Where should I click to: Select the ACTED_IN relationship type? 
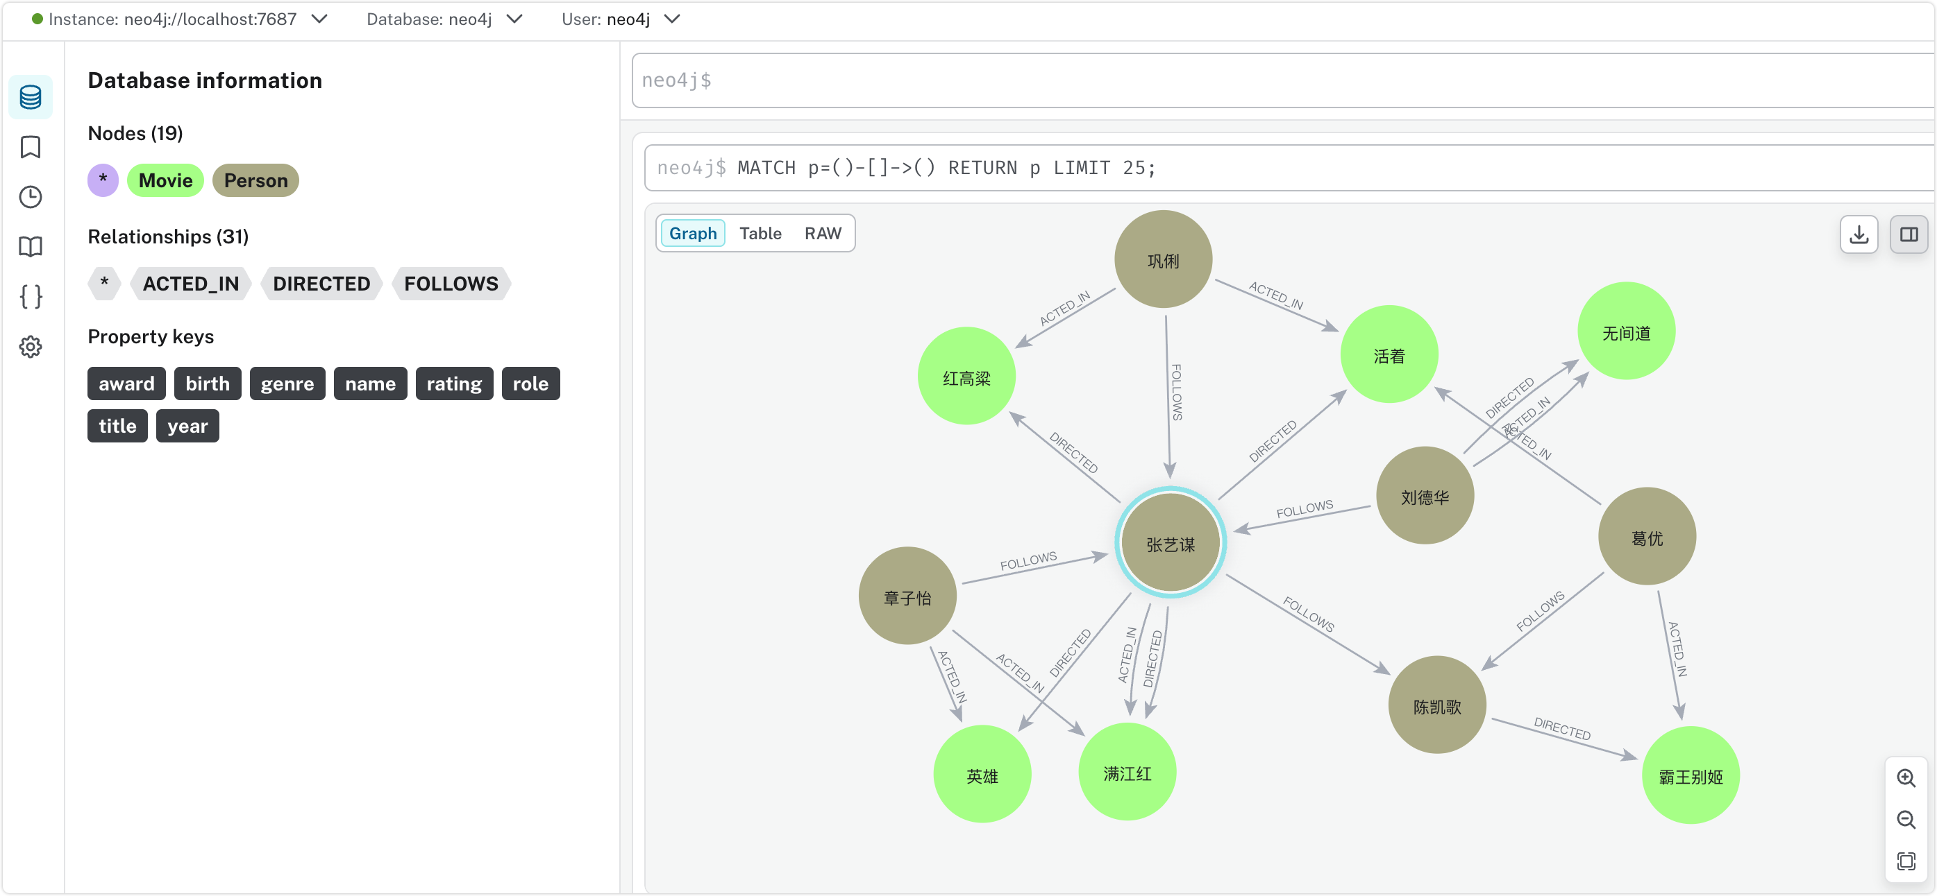click(x=191, y=284)
